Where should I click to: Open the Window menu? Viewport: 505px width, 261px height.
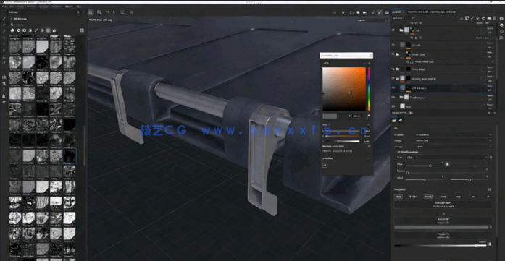coord(31,6)
